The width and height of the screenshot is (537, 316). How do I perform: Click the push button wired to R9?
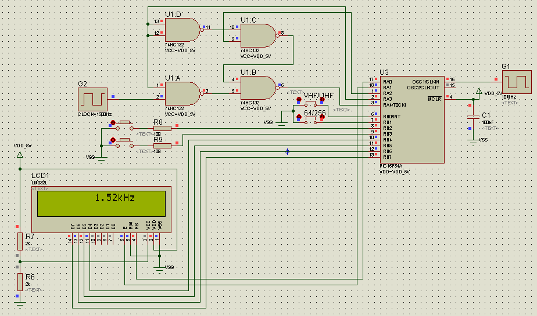coord(124,143)
